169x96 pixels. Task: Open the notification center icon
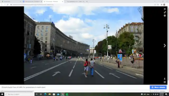166,94
